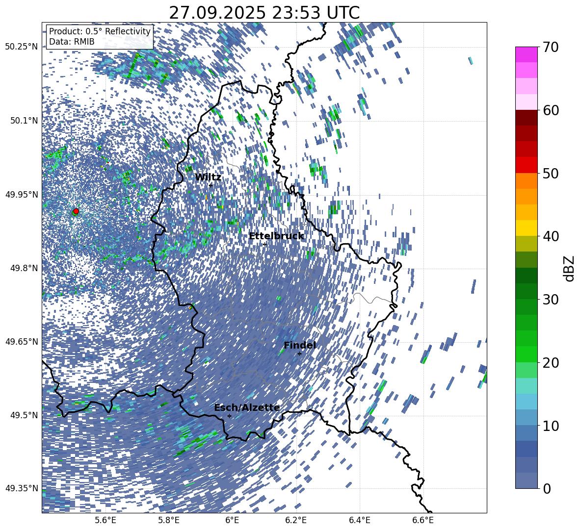The image size is (581, 530).
Task: Click the Ettelbruck city label
Action: coord(276,236)
